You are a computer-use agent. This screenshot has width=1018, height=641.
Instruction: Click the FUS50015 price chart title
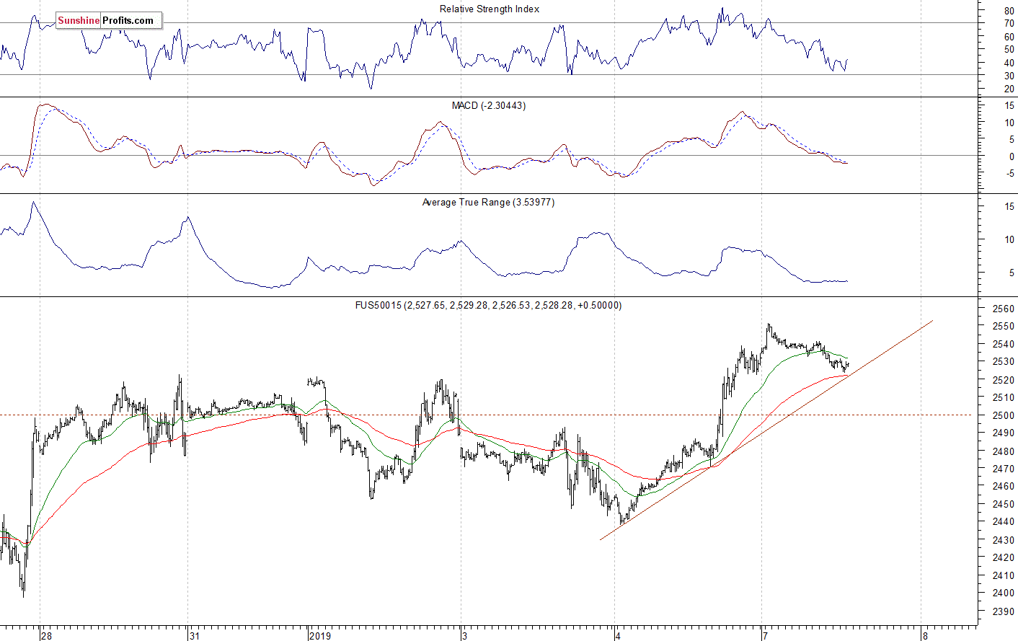point(488,306)
